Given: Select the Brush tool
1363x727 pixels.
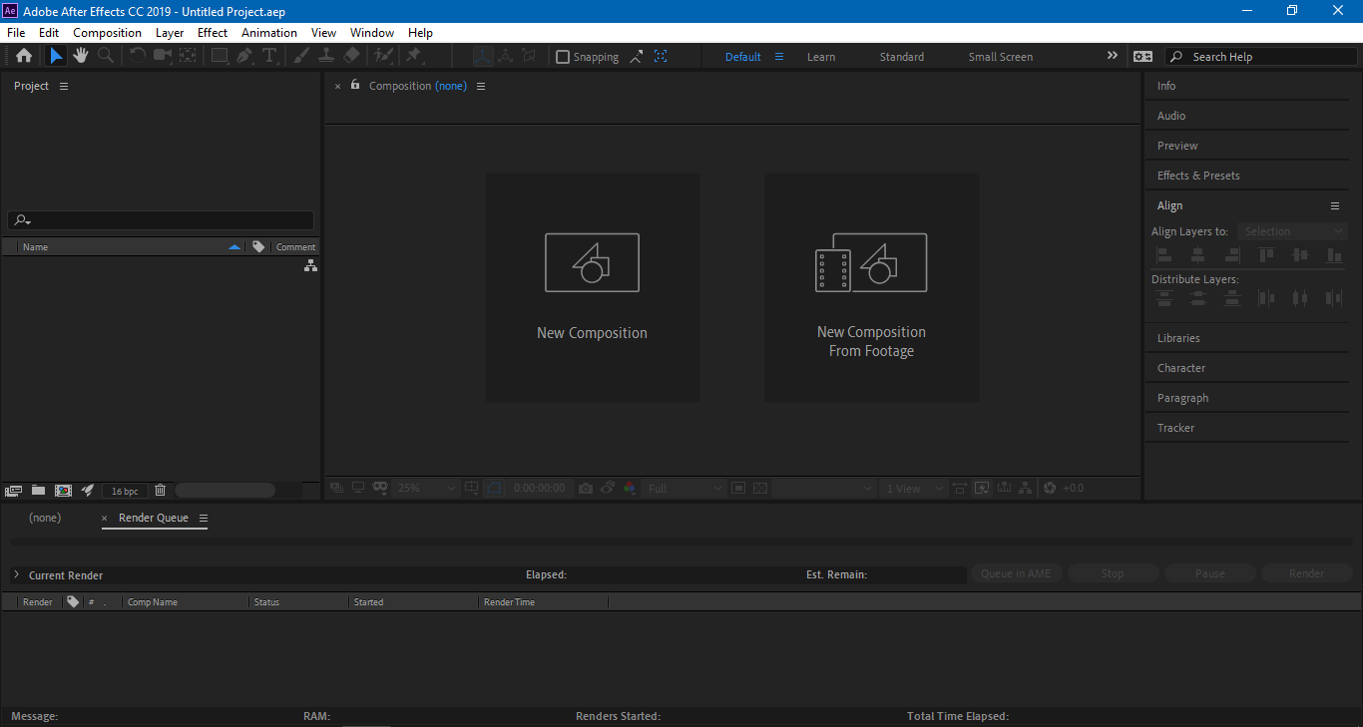Looking at the screenshot, I should [302, 56].
